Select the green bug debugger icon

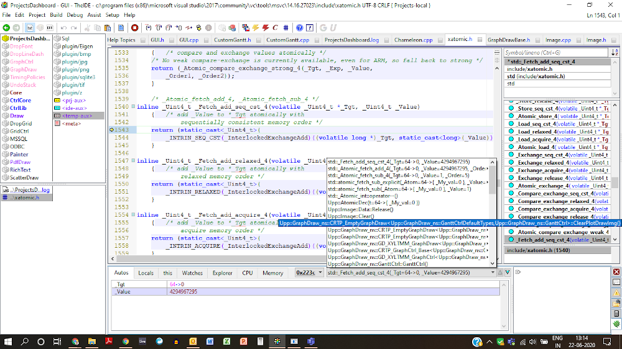click(x=616, y=324)
